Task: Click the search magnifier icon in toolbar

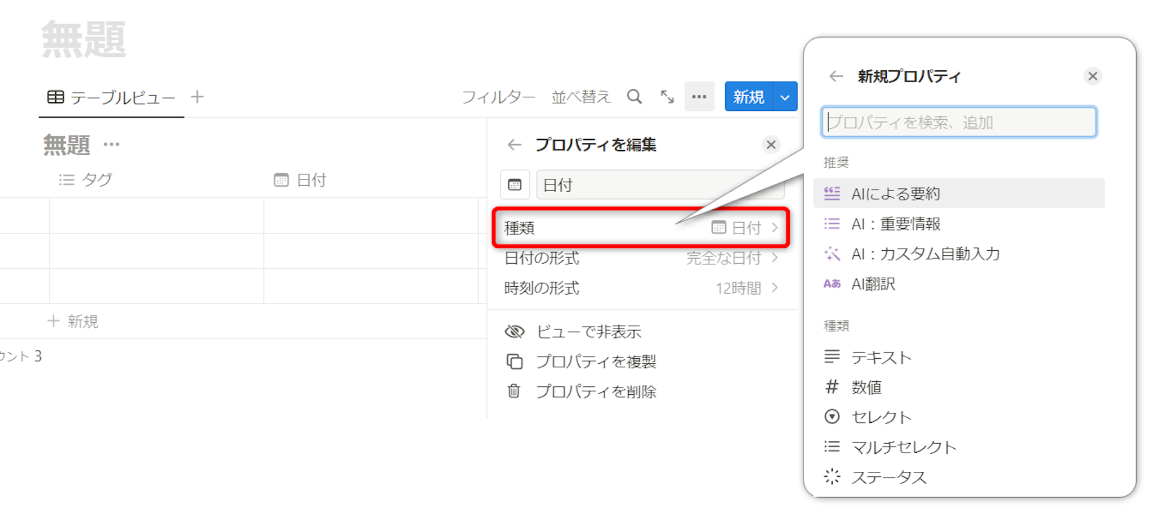Action: (x=634, y=97)
